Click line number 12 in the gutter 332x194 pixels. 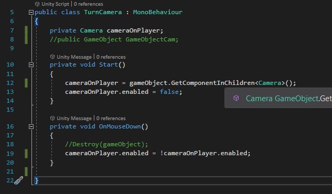click(x=10, y=83)
